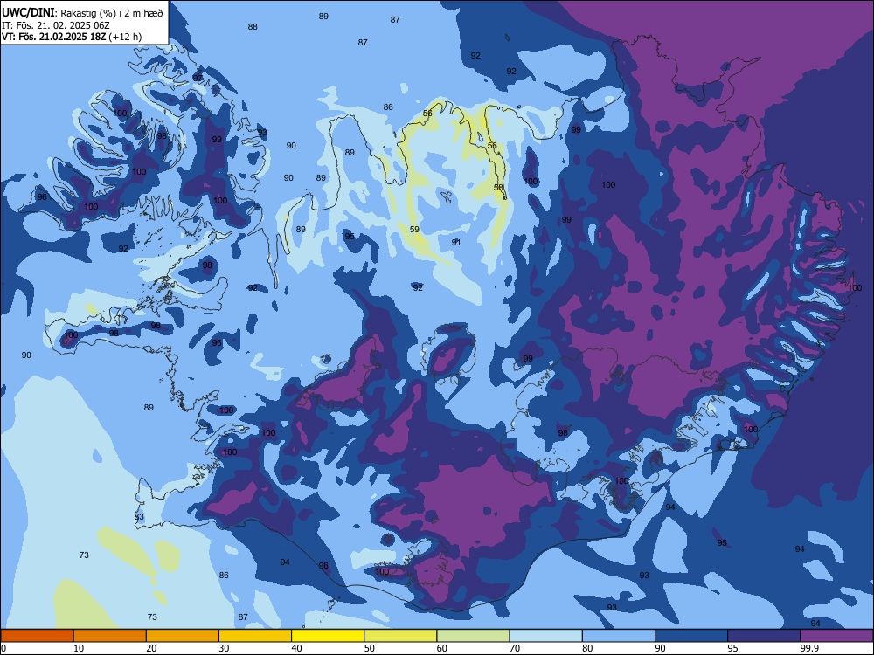The image size is (874, 655).
Task: Select the legend tick label "20"
Action: (151, 648)
